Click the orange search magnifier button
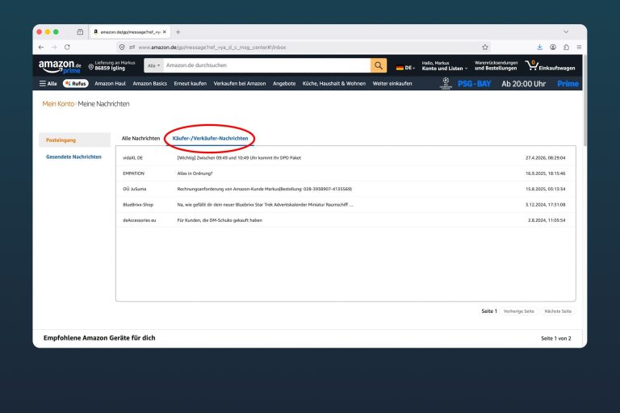This screenshot has width=620, height=413. pos(379,65)
